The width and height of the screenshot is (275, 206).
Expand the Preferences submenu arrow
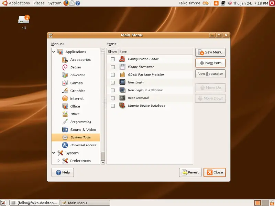(58, 161)
